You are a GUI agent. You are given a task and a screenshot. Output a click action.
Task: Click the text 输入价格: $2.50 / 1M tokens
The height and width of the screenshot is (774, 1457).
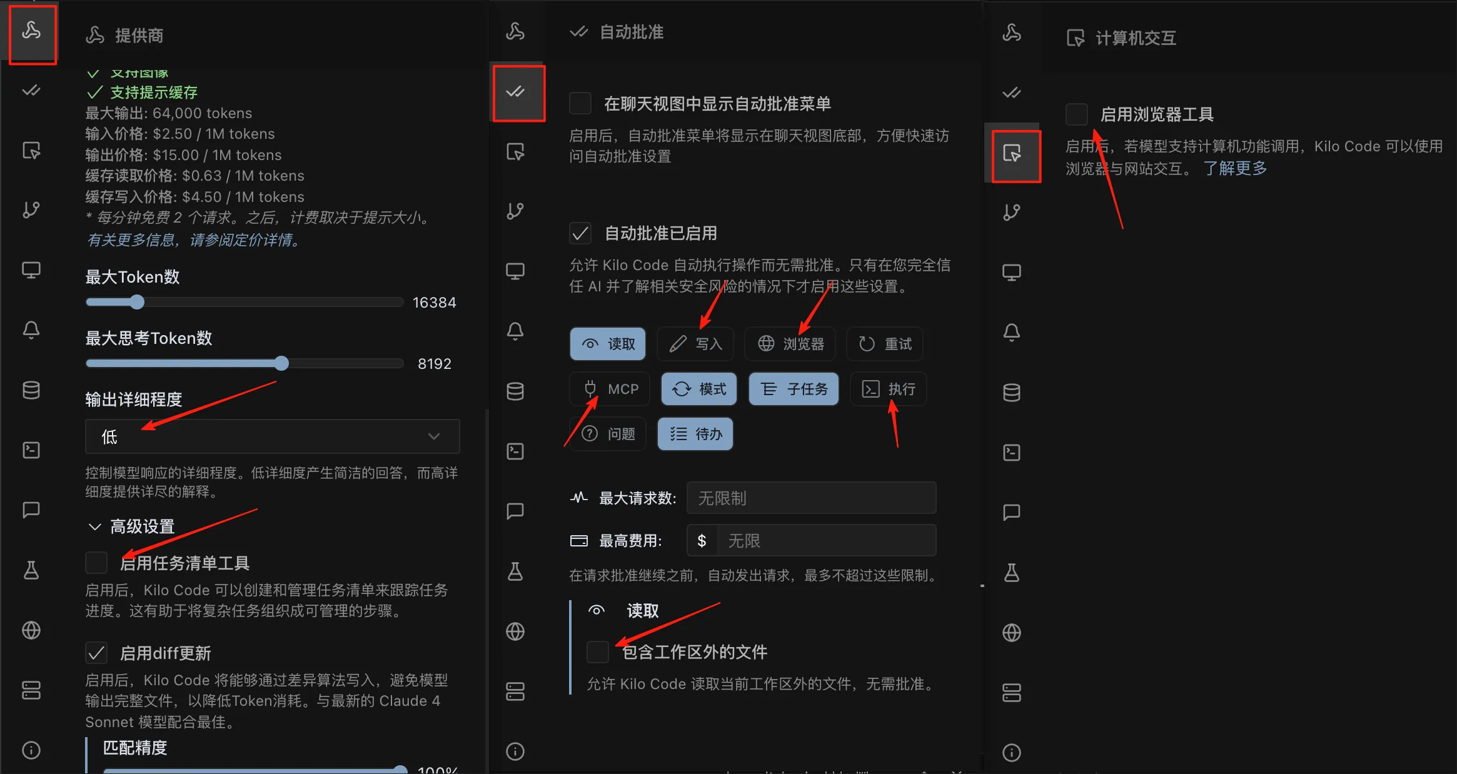180,134
